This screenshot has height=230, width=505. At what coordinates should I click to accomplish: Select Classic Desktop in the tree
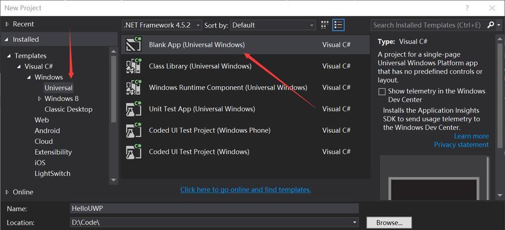pyautogui.click(x=69, y=109)
